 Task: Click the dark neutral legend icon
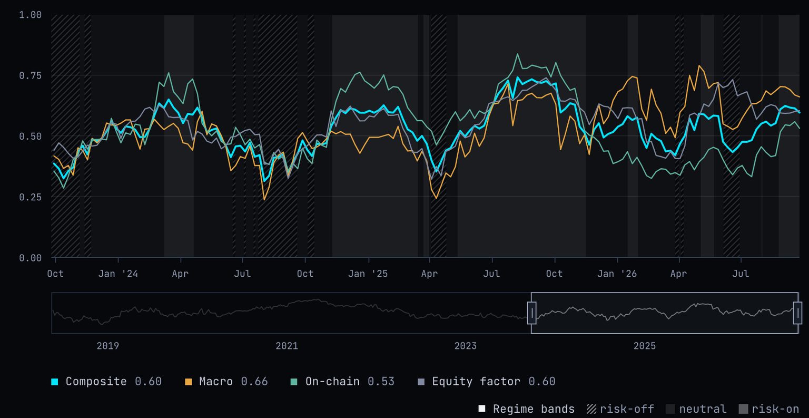point(670,409)
